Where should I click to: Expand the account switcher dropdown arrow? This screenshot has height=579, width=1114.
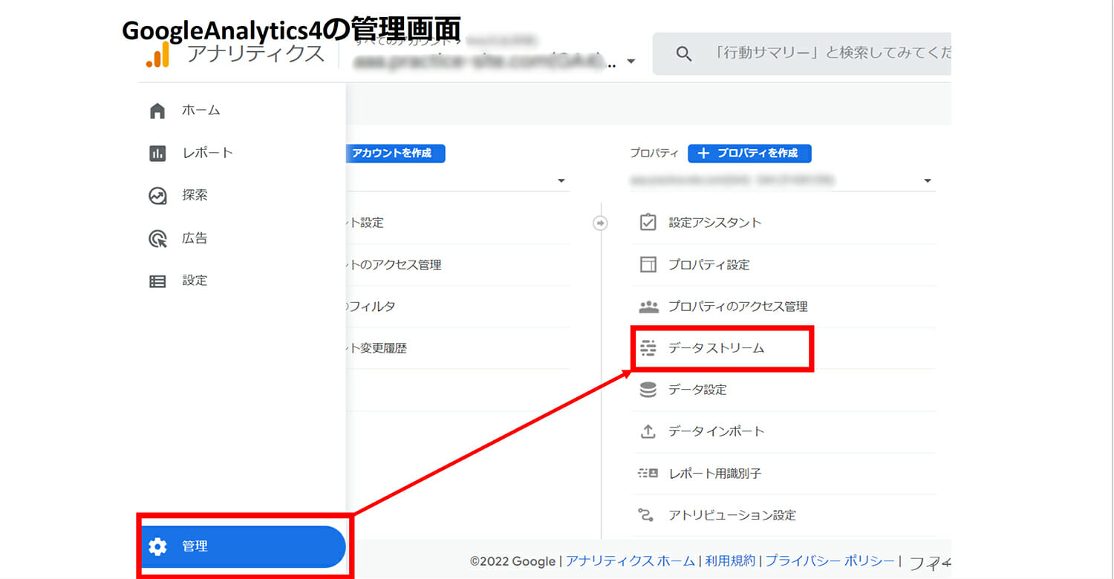tap(631, 62)
